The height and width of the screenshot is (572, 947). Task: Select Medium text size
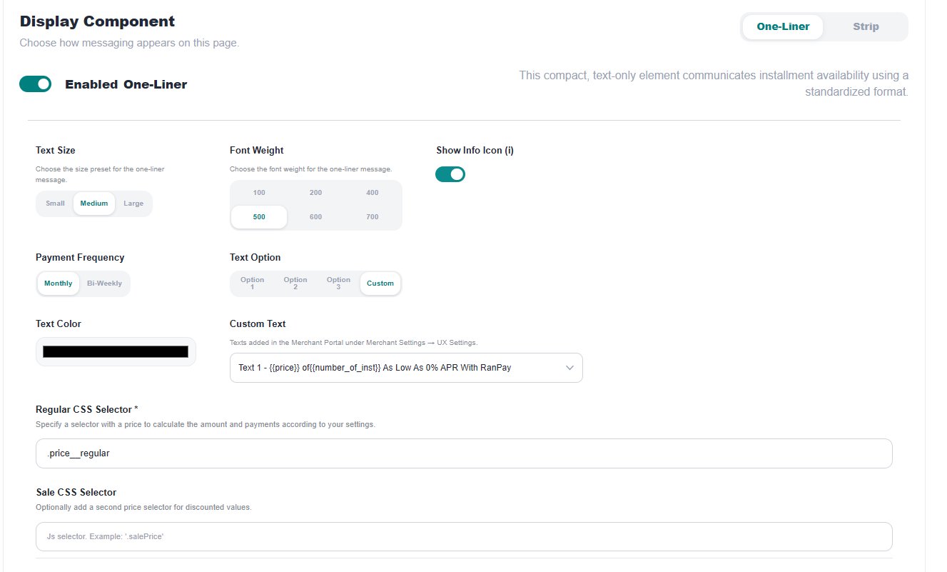point(94,204)
